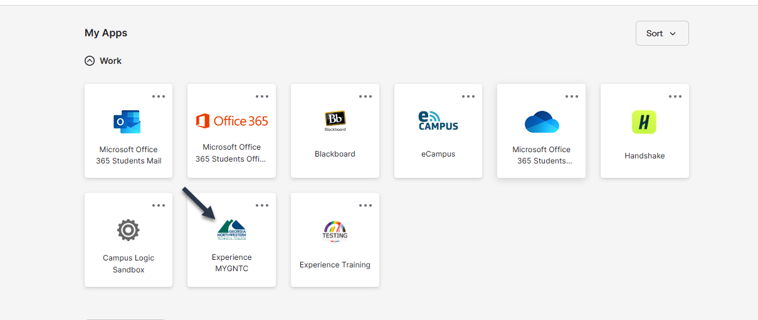This screenshot has width=758, height=320.
Task: Click the My Apps heading
Action: coord(106,33)
